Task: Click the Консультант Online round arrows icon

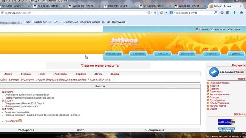Action: click(214, 72)
